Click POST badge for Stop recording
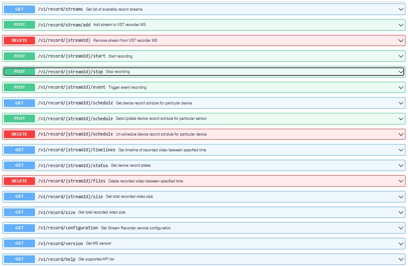Screen dimensions: 408x266 (20, 72)
